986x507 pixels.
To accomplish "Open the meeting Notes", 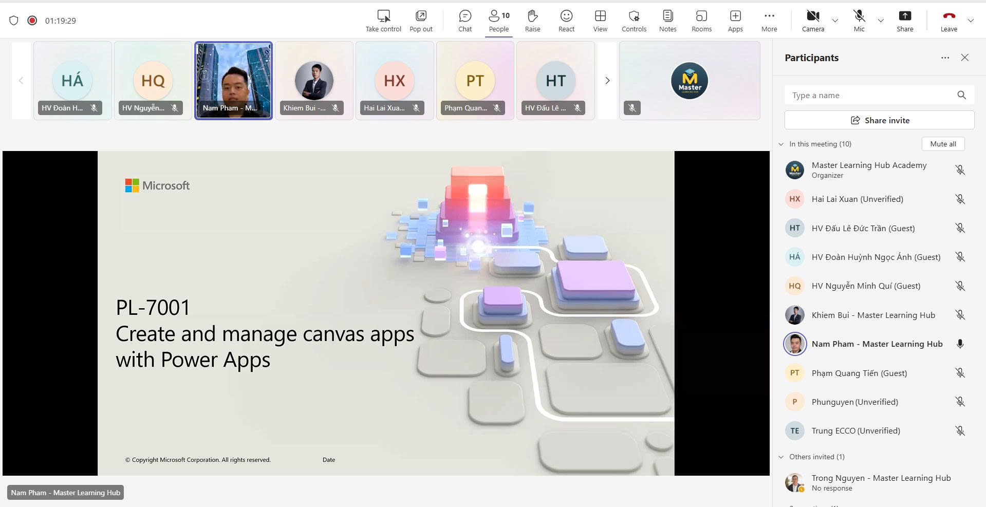I will pyautogui.click(x=667, y=21).
